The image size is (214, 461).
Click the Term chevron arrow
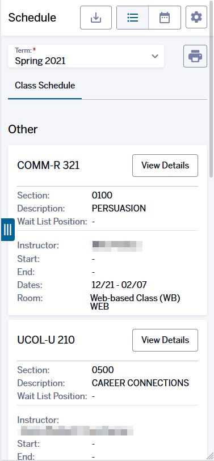click(x=155, y=56)
